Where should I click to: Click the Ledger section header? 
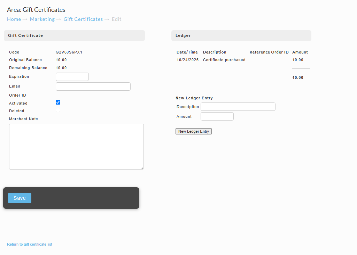[x=241, y=36]
